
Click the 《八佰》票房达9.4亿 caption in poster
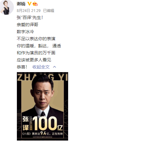(x=42, y=133)
